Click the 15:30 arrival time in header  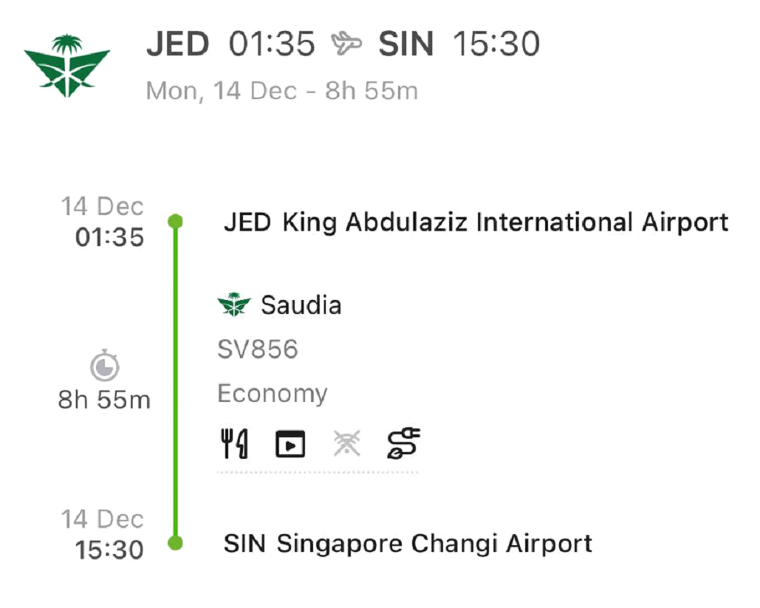496,44
